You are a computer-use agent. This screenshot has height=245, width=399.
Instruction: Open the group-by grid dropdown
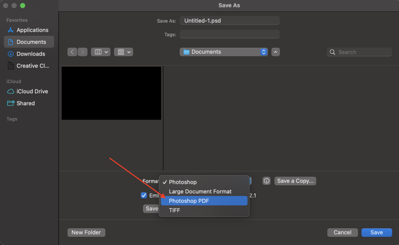point(124,52)
